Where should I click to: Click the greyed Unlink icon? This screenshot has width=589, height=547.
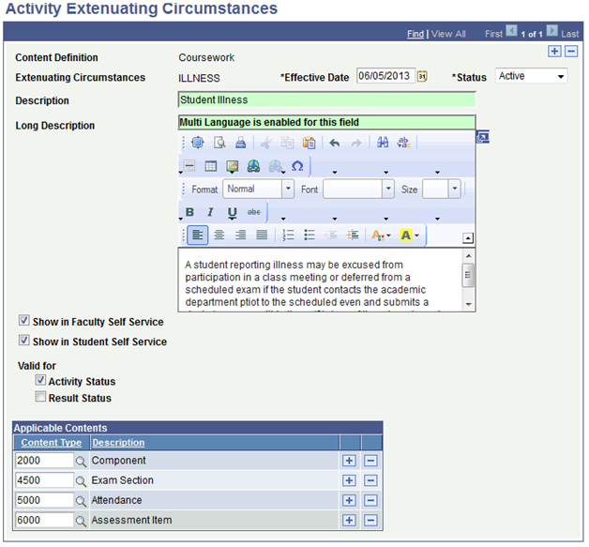point(276,166)
